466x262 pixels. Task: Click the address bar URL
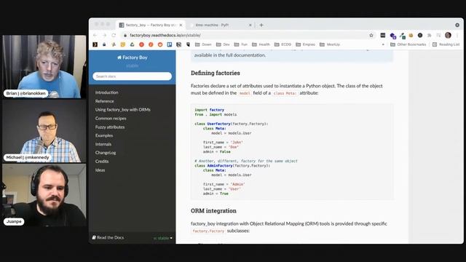[165, 36]
